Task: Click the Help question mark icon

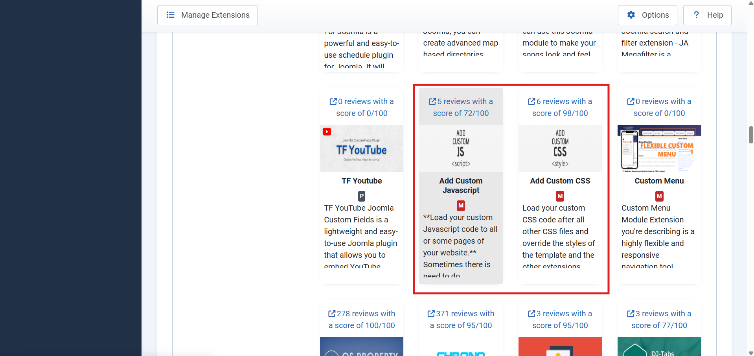Action: [x=696, y=15]
